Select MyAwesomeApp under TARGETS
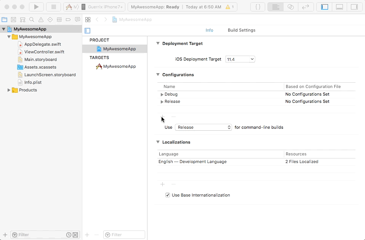 point(115,66)
